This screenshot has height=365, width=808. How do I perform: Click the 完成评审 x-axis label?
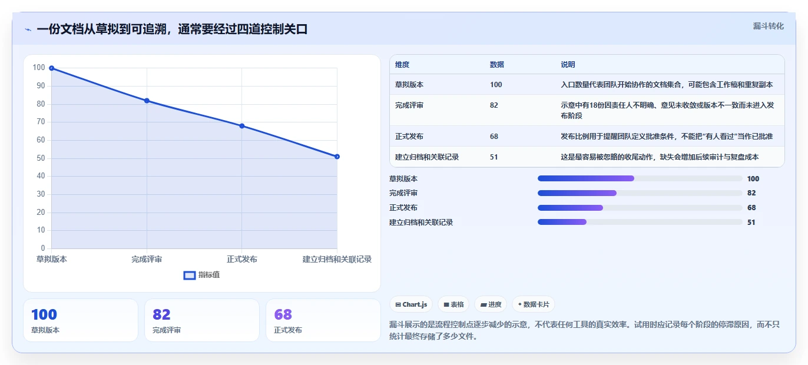(x=147, y=259)
